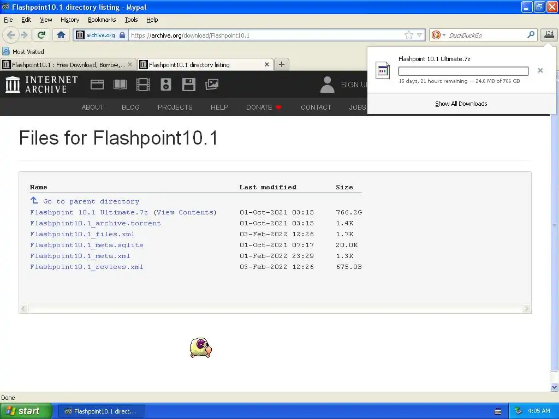The height and width of the screenshot is (419, 559).
Task: Open the View menu
Action: coord(46,20)
